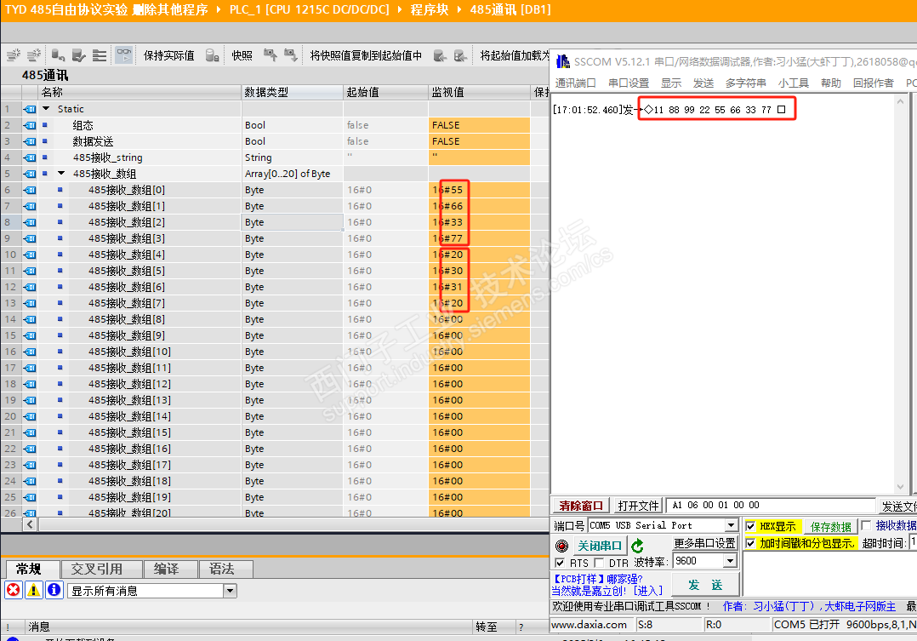Open the 小工具 menu
Viewport: 917px width, 641px height.
793,83
